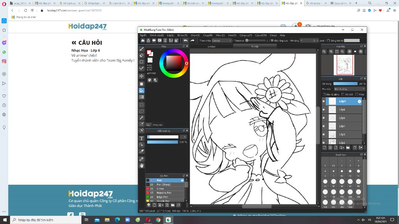The height and width of the screenshot is (224, 399).
Task: Open the Chỉnh sửa(E) edit menu
Action: pos(157,35)
